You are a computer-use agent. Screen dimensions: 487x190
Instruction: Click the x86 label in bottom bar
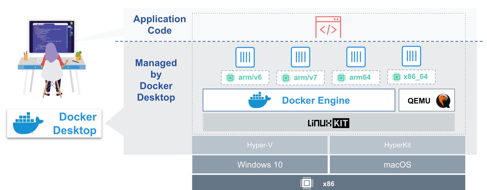[x=329, y=184]
